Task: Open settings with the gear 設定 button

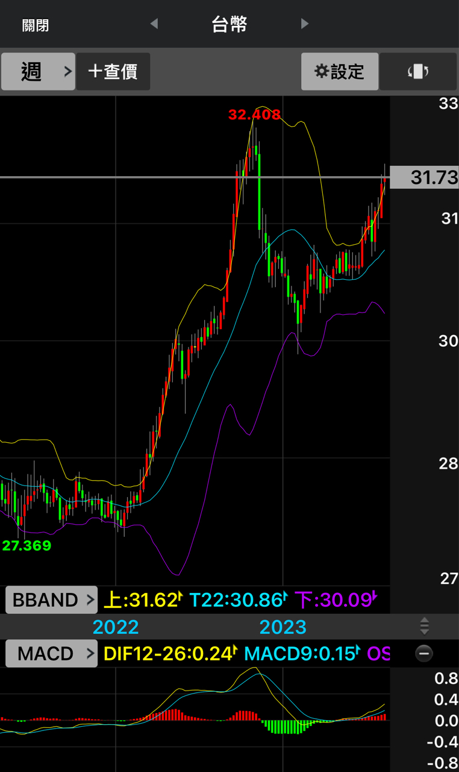Action: (x=340, y=72)
